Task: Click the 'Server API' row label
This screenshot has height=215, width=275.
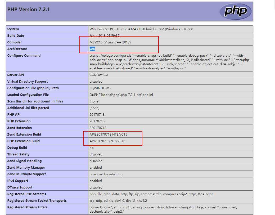Action: 15,75
